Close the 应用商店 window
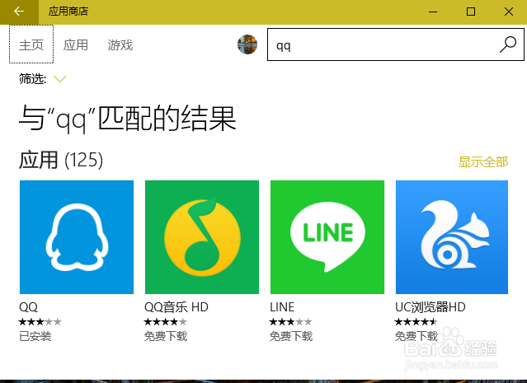Image resolution: width=527 pixels, height=383 pixels. (x=509, y=12)
